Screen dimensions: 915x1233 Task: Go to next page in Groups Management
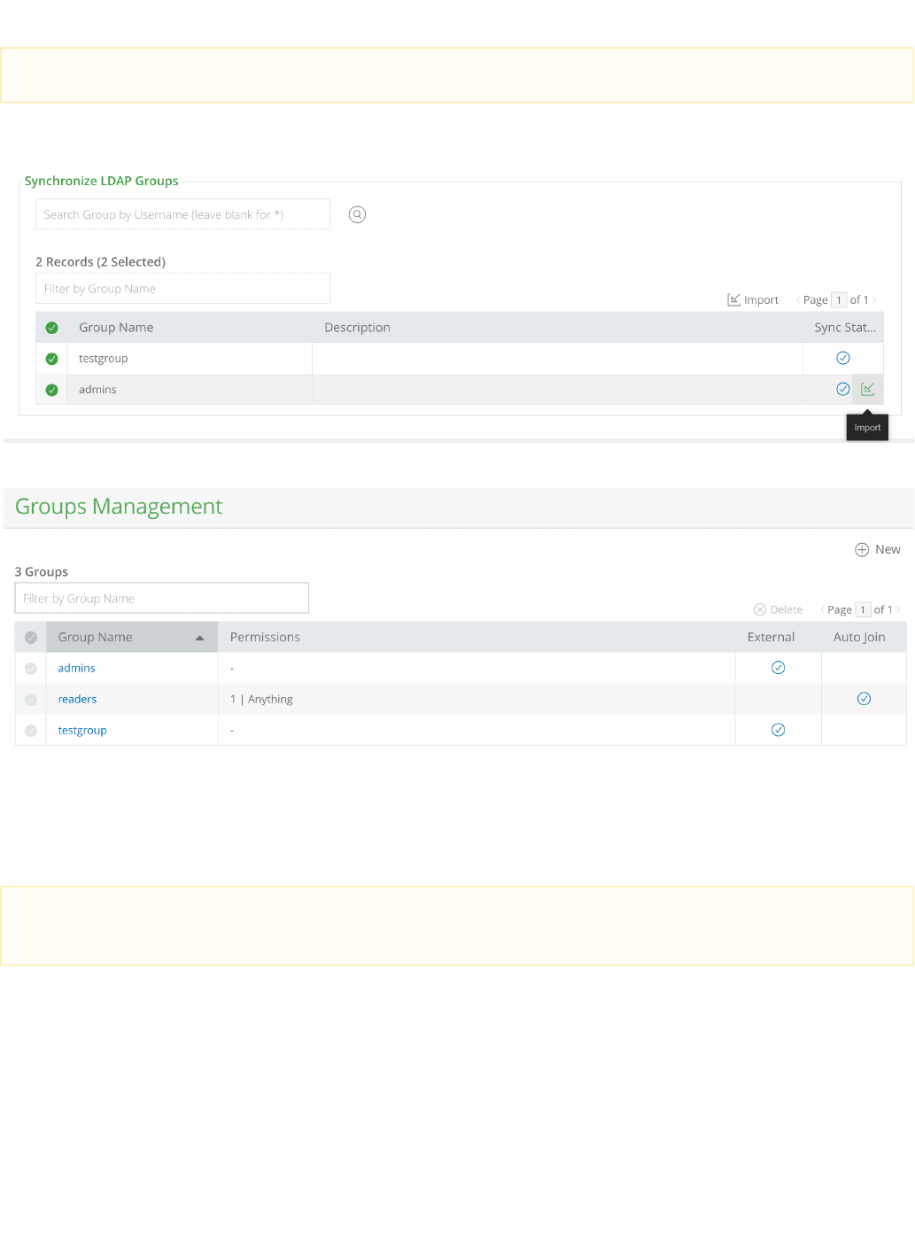[898, 609]
